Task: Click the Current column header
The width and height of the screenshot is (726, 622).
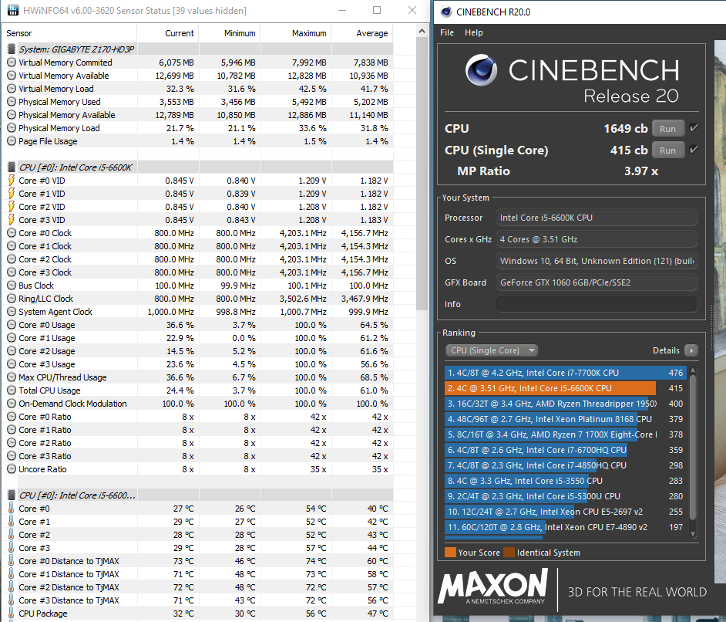Action: coord(168,33)
